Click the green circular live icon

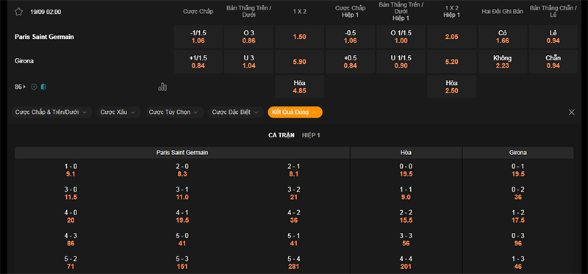(x=34, y=87)
